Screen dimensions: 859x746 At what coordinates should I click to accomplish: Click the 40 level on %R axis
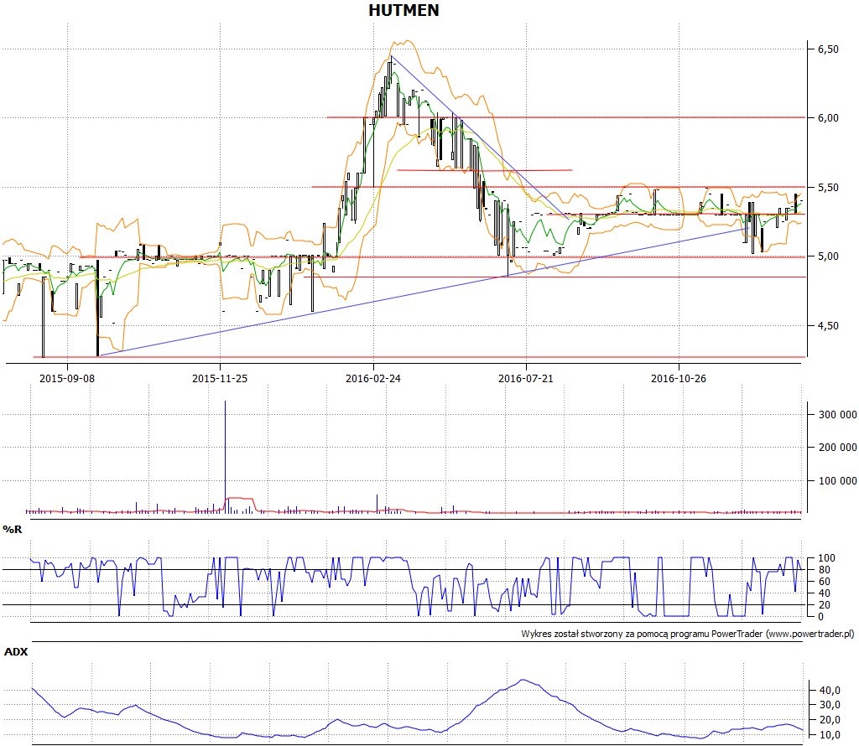click(824, 593)
